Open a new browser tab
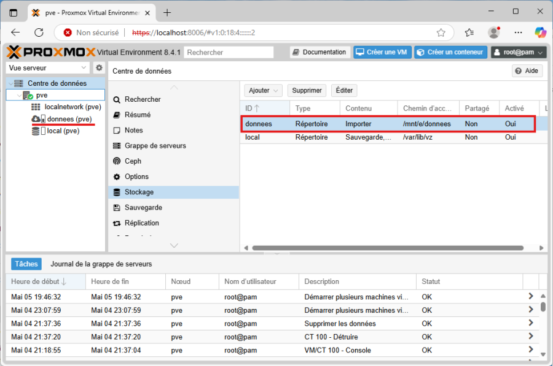Image resolution: width=553 pixels, height=366 pixels. [167, 13]
